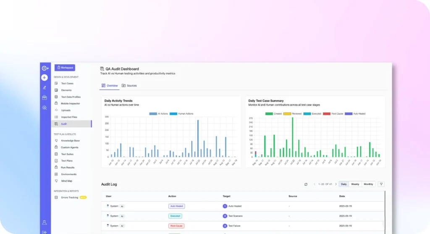Screen dimensions: 430x234
Task: Click the refresh icon in Audit Log
Action: point(306,184)
